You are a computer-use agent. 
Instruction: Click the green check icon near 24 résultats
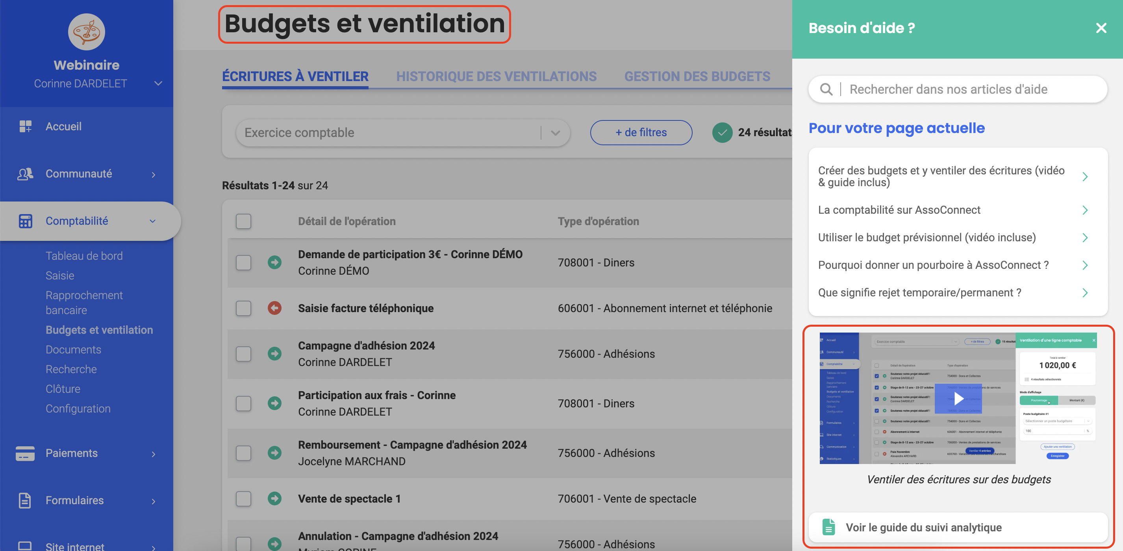click(722, 132)
